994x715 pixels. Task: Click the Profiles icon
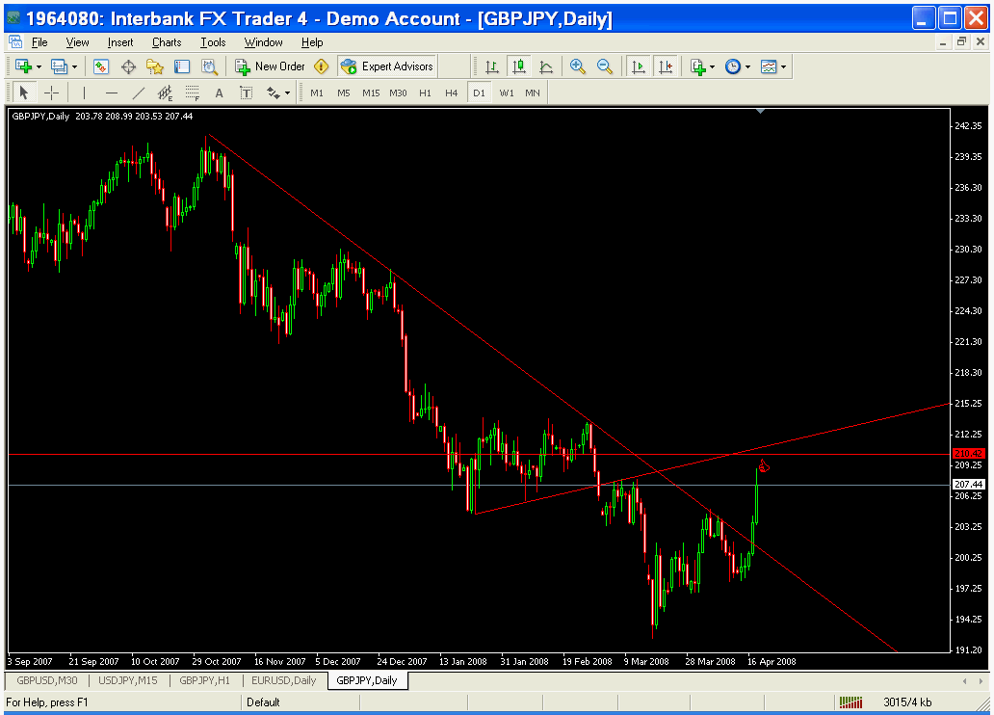[x=59, y=66]
